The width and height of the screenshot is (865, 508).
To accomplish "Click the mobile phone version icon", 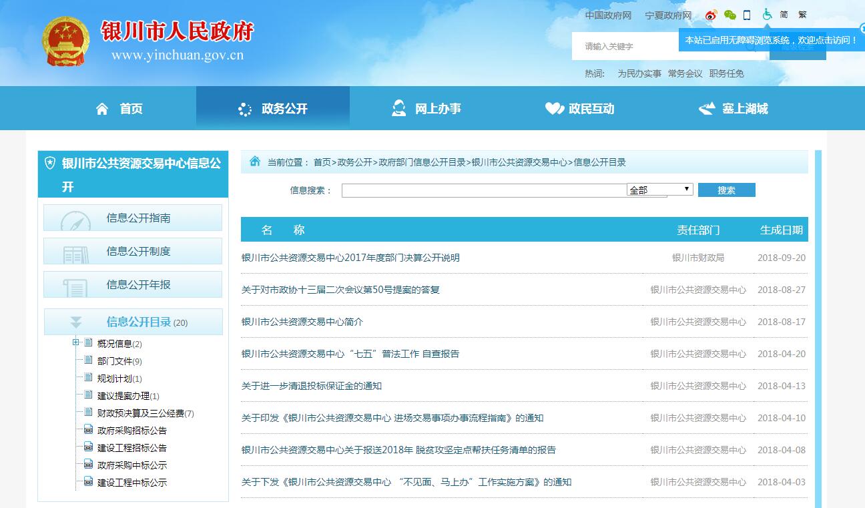I will (747, 15).
